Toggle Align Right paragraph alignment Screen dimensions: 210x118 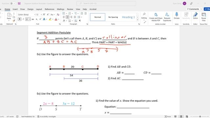pyautogui.click(x=71, y=17)
